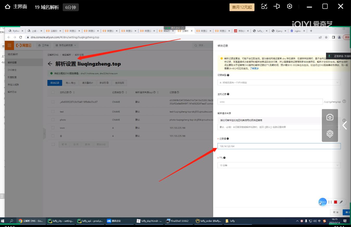Open a new browser tab
This screenshot has width=351, height=227.
coord(311,31)
